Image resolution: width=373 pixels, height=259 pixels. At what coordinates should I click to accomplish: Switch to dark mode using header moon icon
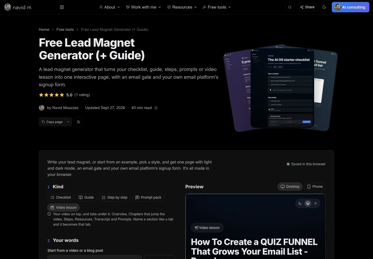click(x=324, y=7)
